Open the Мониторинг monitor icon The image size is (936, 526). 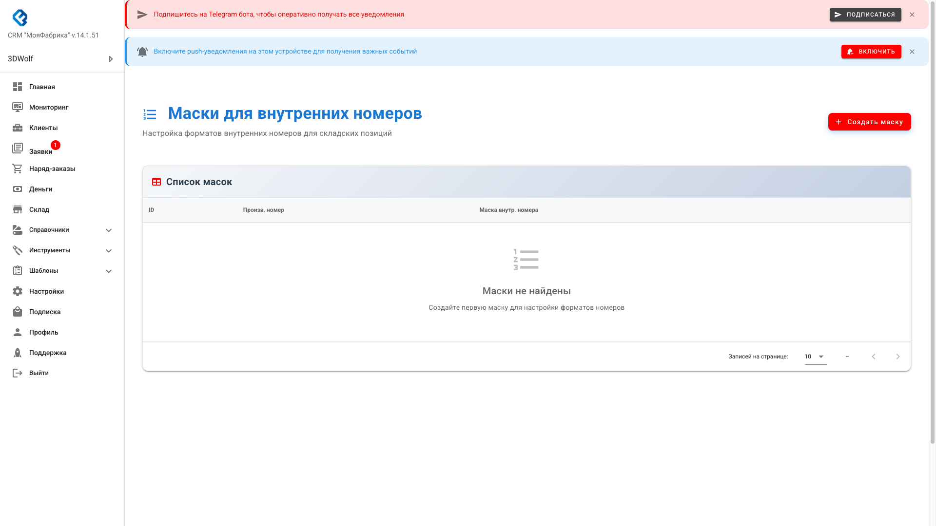coord(18,107)
